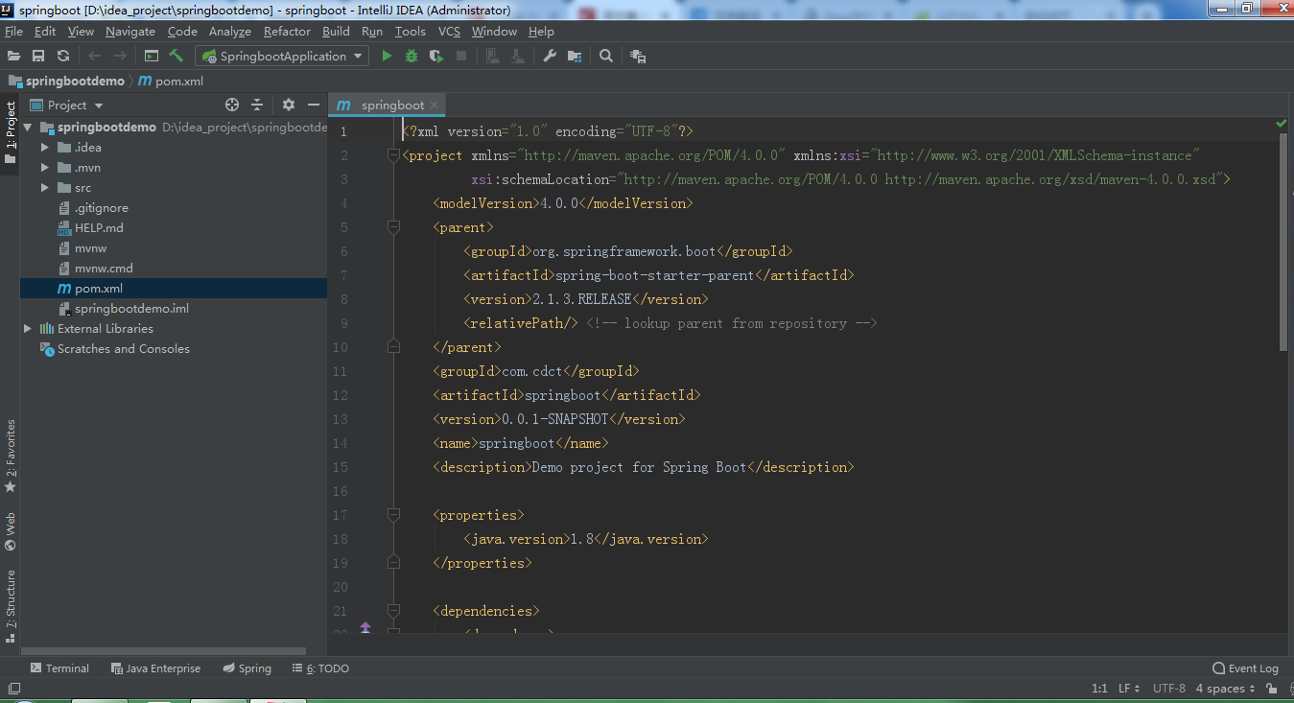Click the Build Project hammer icon
Image resolution: width=1294 pixels, height=703 pixels.
[x=176, y=56]
